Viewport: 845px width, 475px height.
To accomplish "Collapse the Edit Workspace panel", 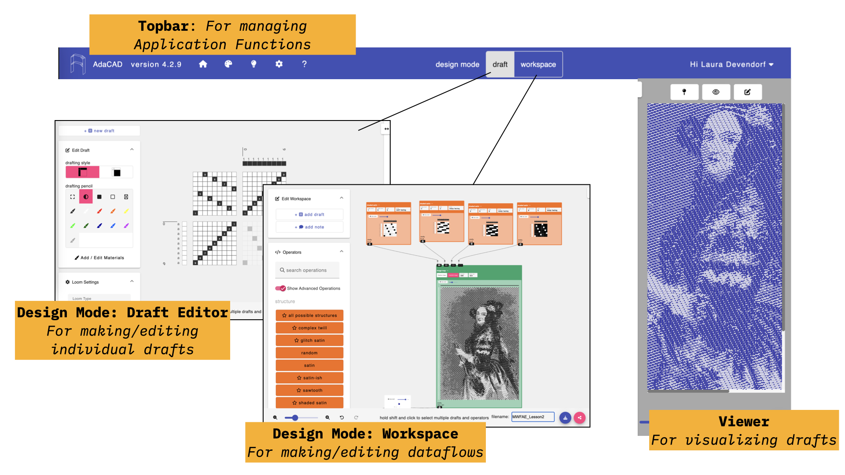I will (342, 198).
